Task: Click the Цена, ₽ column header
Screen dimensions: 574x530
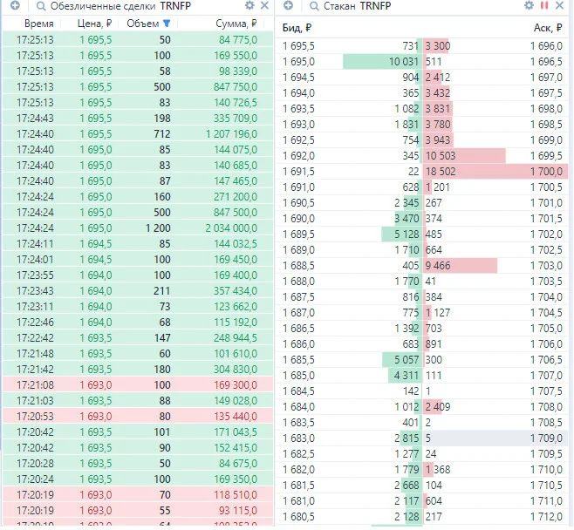Action: (94, 24)
